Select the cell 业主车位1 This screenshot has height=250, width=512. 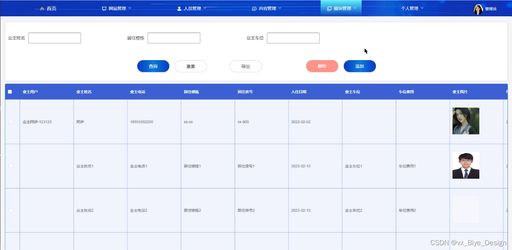353,166
